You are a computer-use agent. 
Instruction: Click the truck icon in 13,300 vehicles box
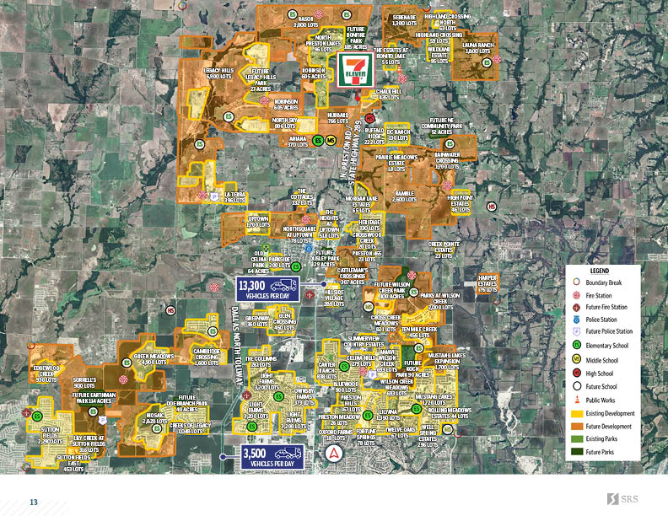point(283,285)
